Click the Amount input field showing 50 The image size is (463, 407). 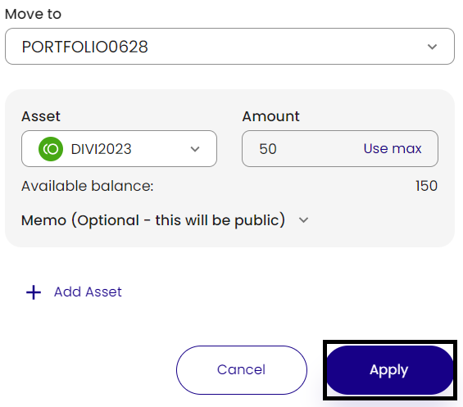[x=340, y=149]
